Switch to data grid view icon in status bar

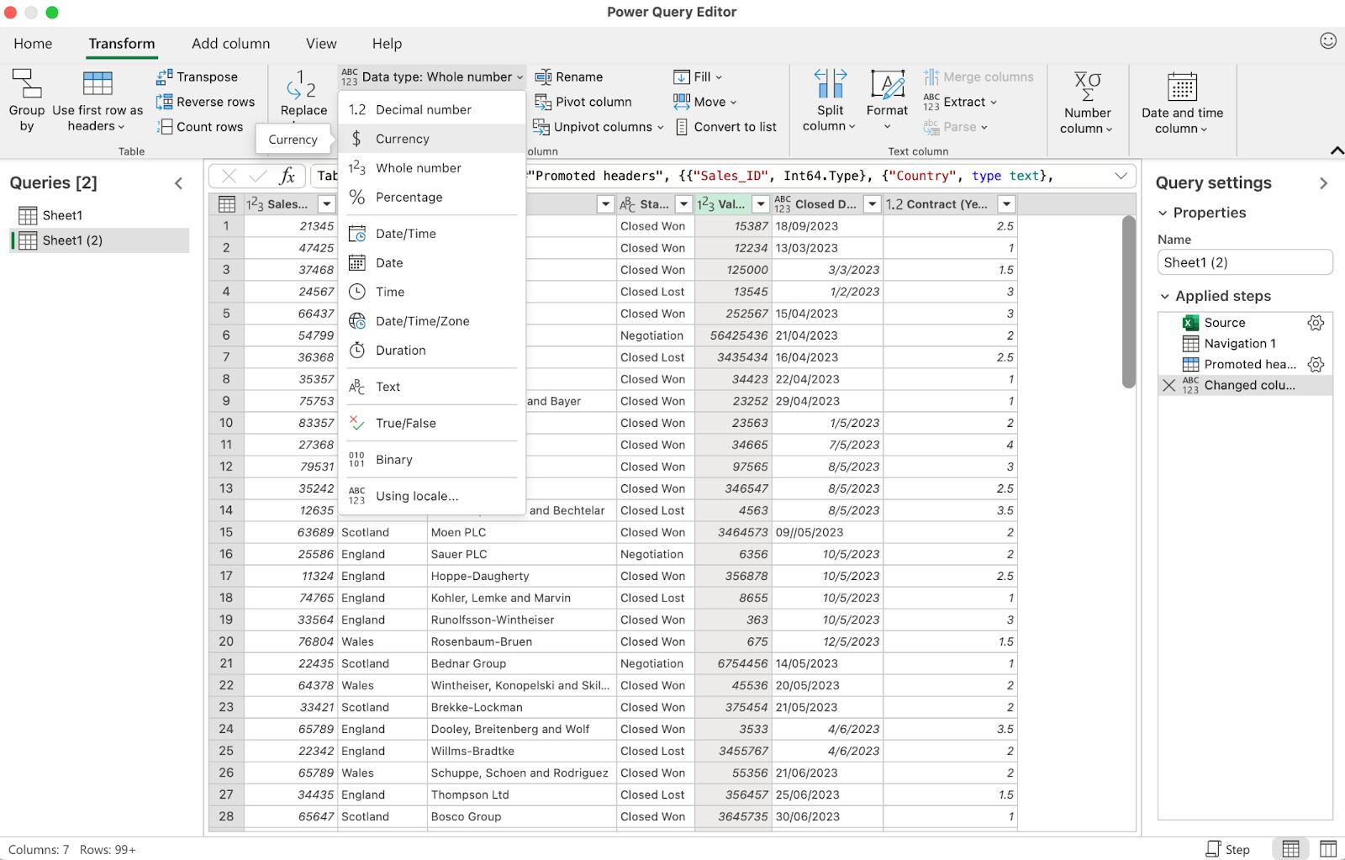tap(1290, 849)
